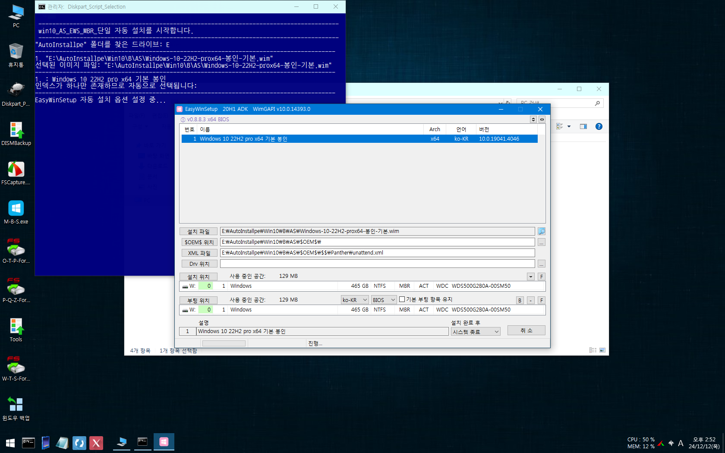
Task: Sort by the 버전 column header
Action: pyautogui.click(x=507, y=129)
